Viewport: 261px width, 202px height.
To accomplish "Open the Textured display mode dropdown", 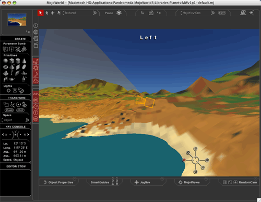I will point(79,13).
